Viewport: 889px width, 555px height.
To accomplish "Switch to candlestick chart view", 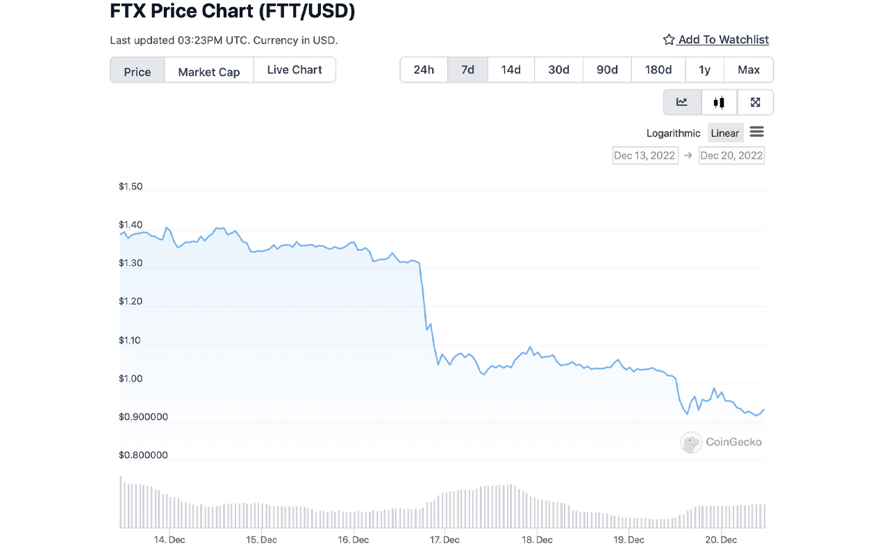I will 718,102.
